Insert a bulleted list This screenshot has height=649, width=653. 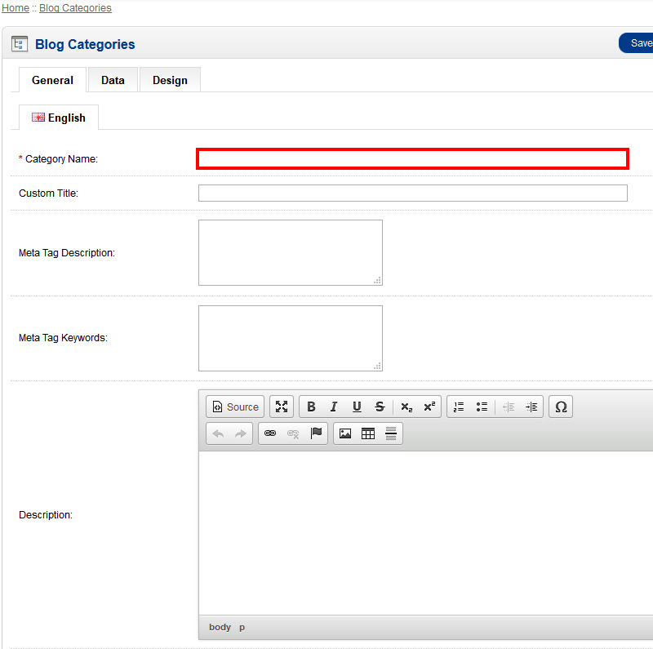click(482, 407)
